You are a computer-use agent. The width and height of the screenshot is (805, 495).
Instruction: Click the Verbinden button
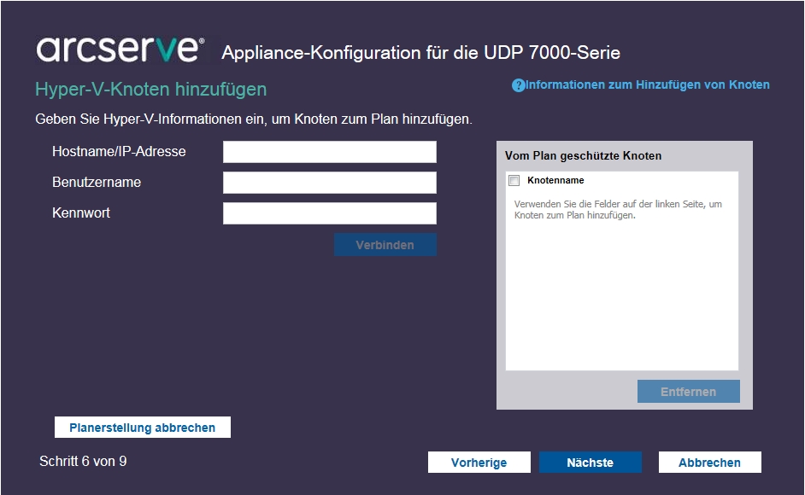pos(385,245)
